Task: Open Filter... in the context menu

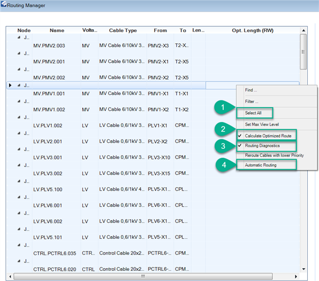Action: click(x=251, y=101)
